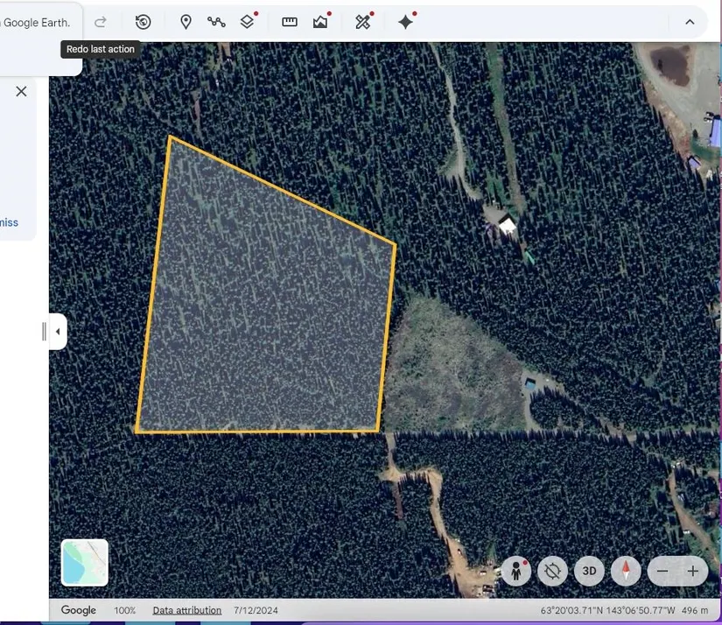Select the Add placemark tool
This screenshot has height=625, width=722.
coord(186,22)
